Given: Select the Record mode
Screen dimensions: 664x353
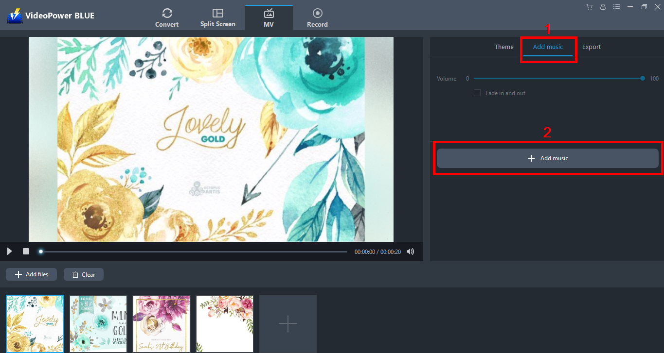Looking at the screenshot, I should 317,18.
